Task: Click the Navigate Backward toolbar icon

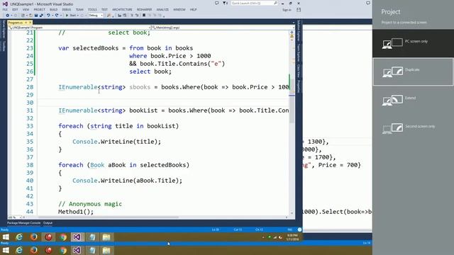Action: (x=8, y=16)
